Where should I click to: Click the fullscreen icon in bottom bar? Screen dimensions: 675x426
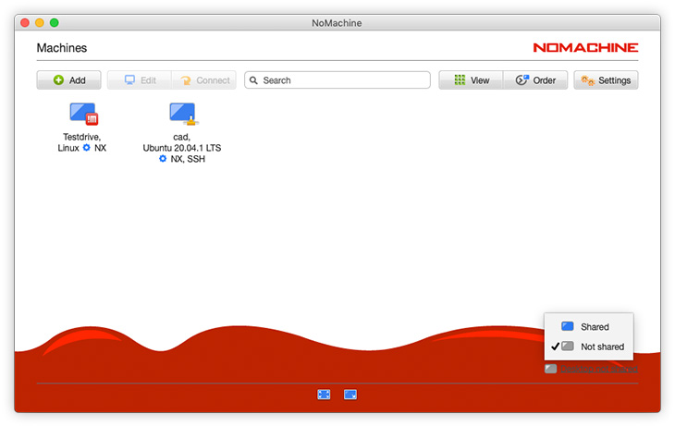(324, 395)
